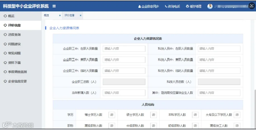Click the screenshot icon at top-right corner
The width and height of the screenshot is (256, 130).
(x=252, y=6)
